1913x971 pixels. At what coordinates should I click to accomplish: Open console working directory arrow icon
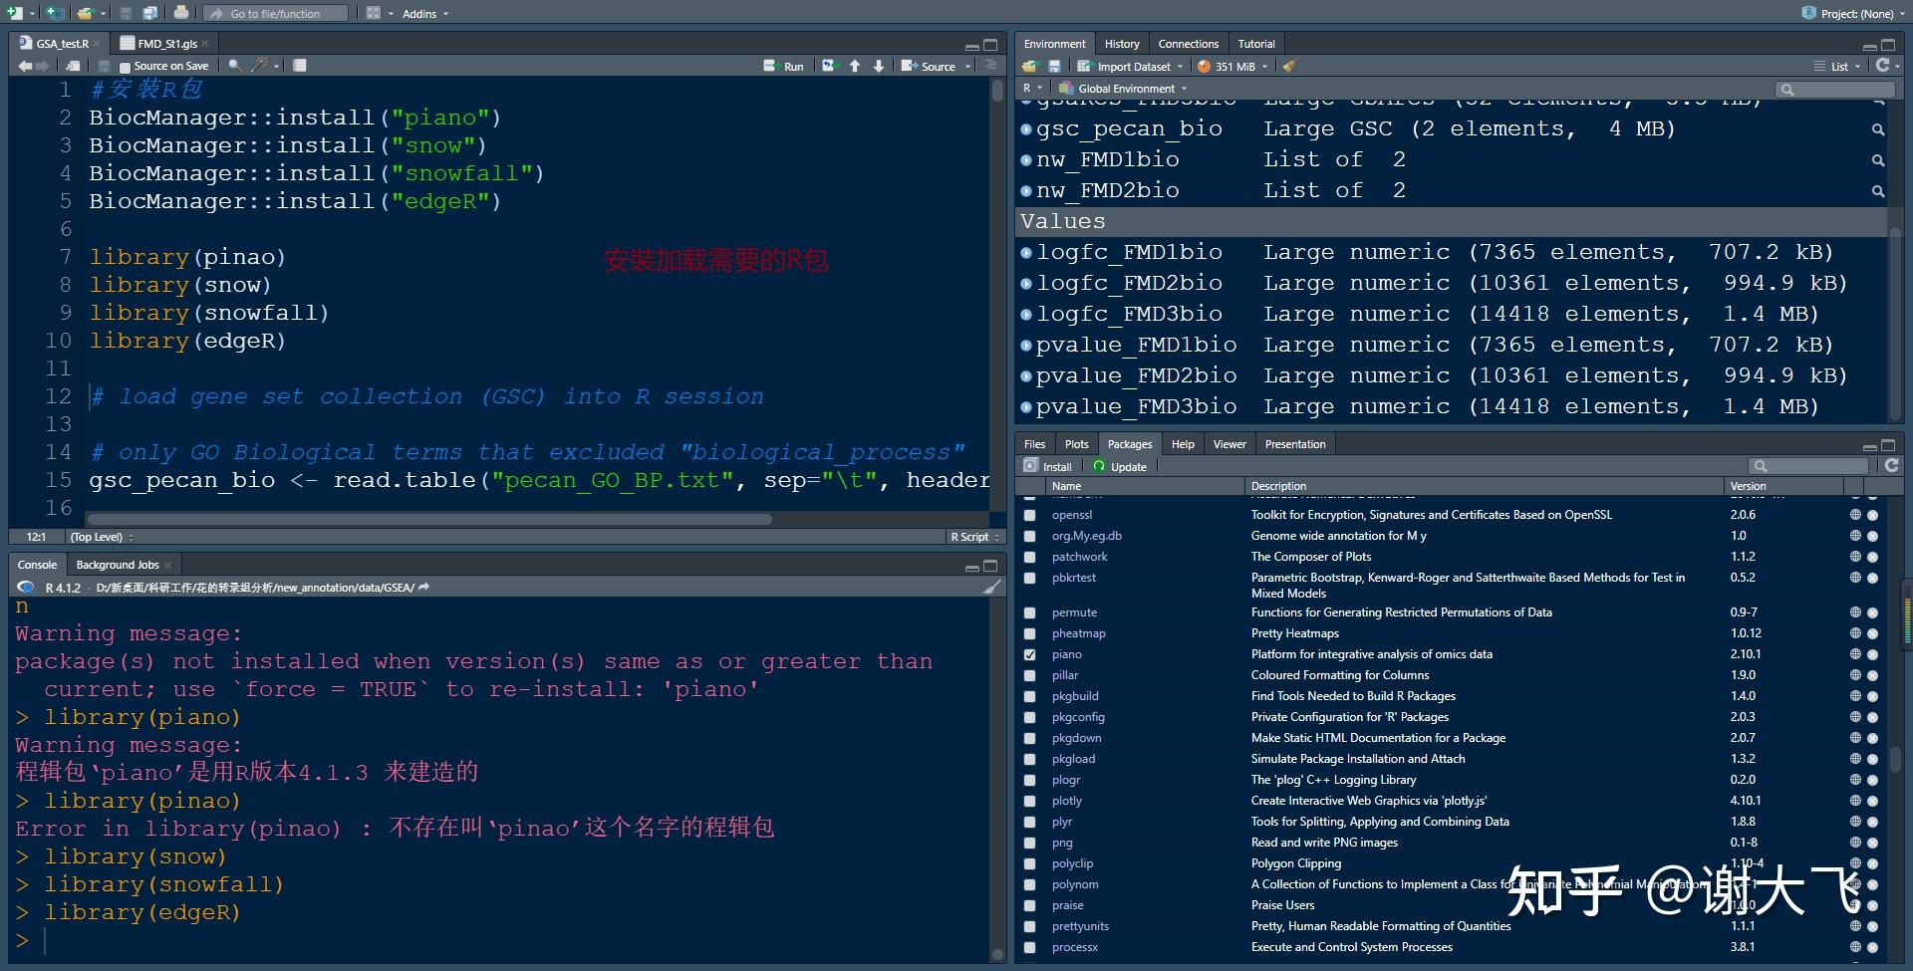point(423,588)
